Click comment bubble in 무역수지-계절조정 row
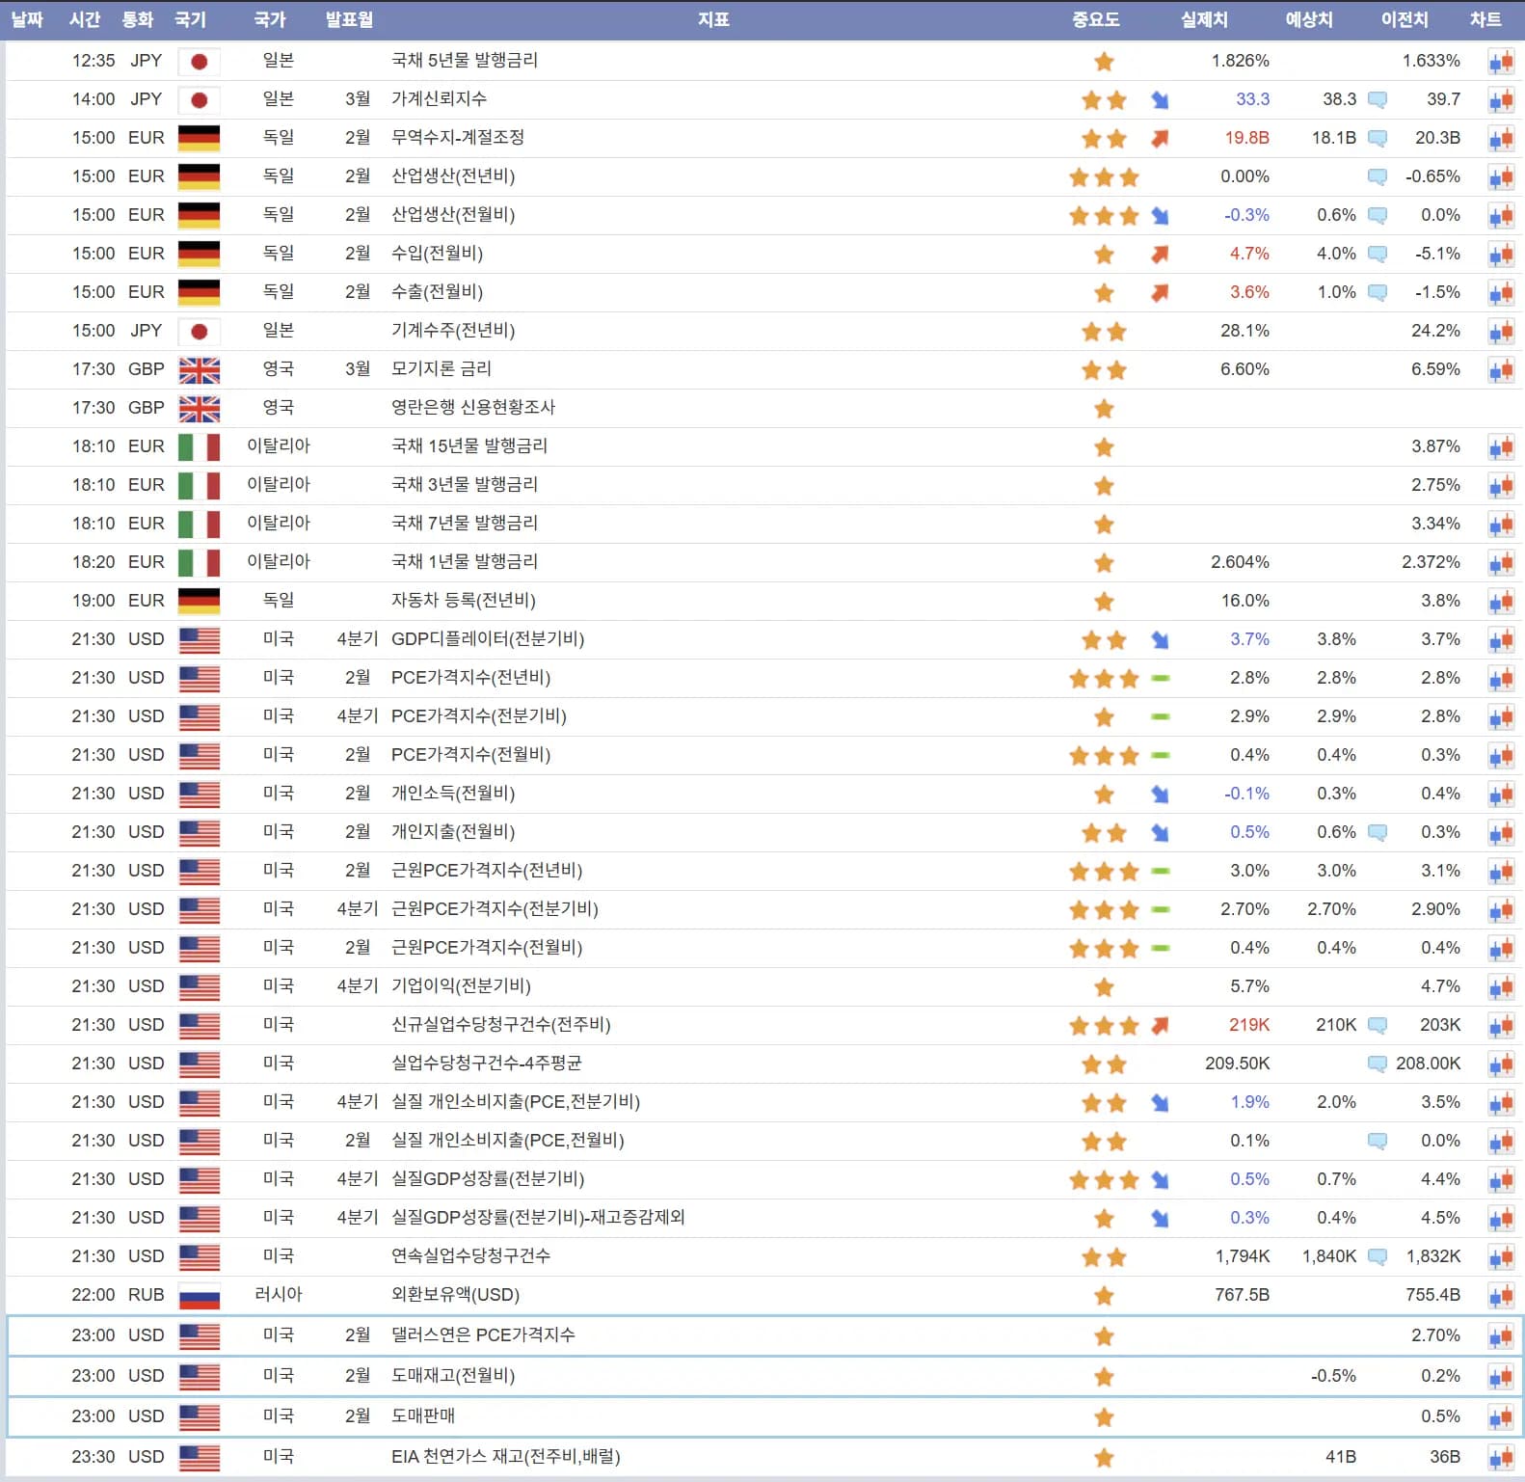The image size is (1525, 1482). (1378, 139)
